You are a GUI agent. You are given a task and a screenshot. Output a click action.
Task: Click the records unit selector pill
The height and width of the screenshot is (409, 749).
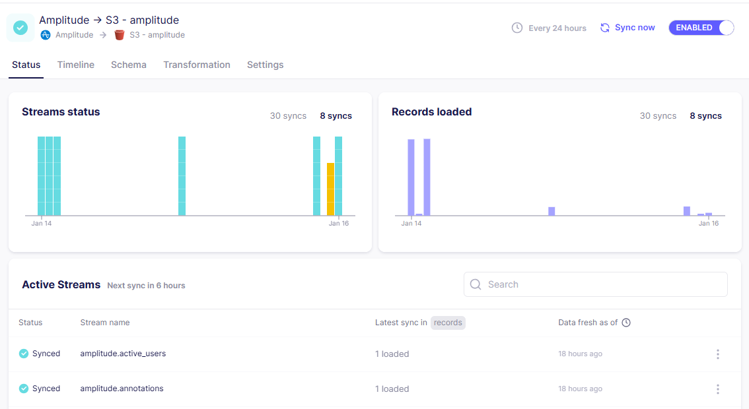point(448,323)
